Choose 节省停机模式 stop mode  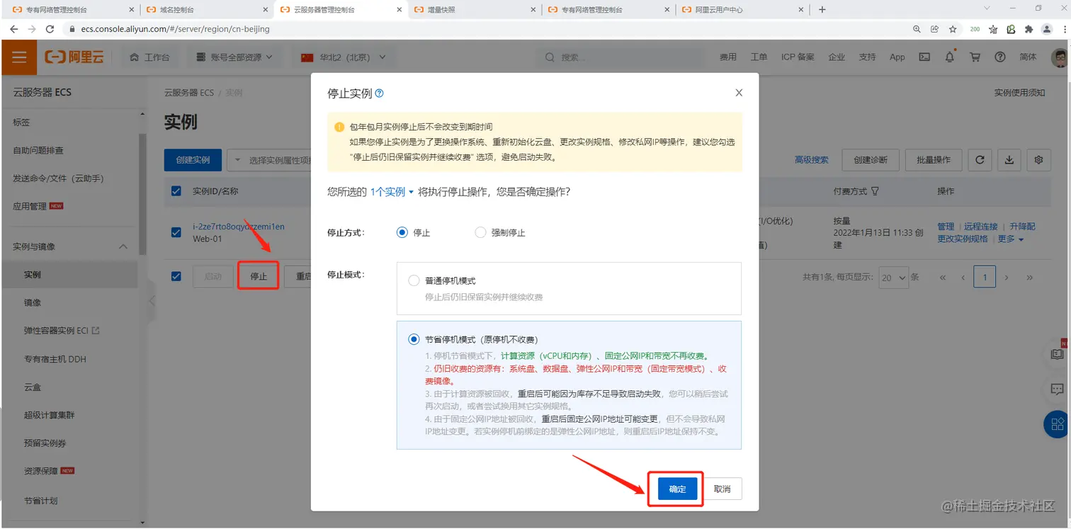[x=414, y=339]
